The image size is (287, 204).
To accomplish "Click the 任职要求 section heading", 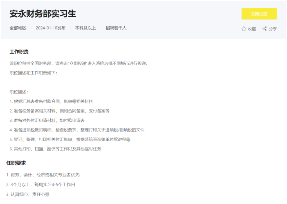I will pos(16,163).
